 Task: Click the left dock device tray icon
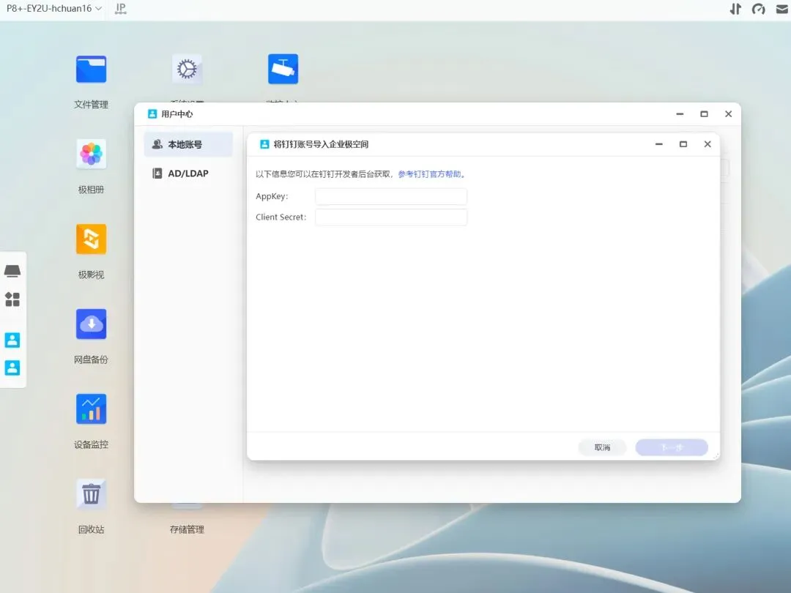tap(12, 272)
